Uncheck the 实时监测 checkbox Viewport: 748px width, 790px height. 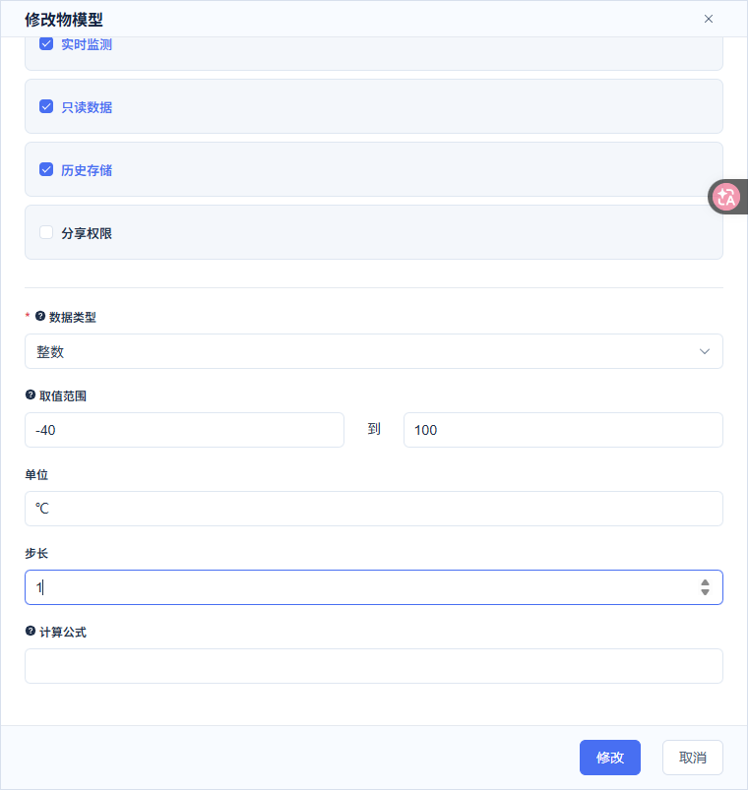(46, 44)
